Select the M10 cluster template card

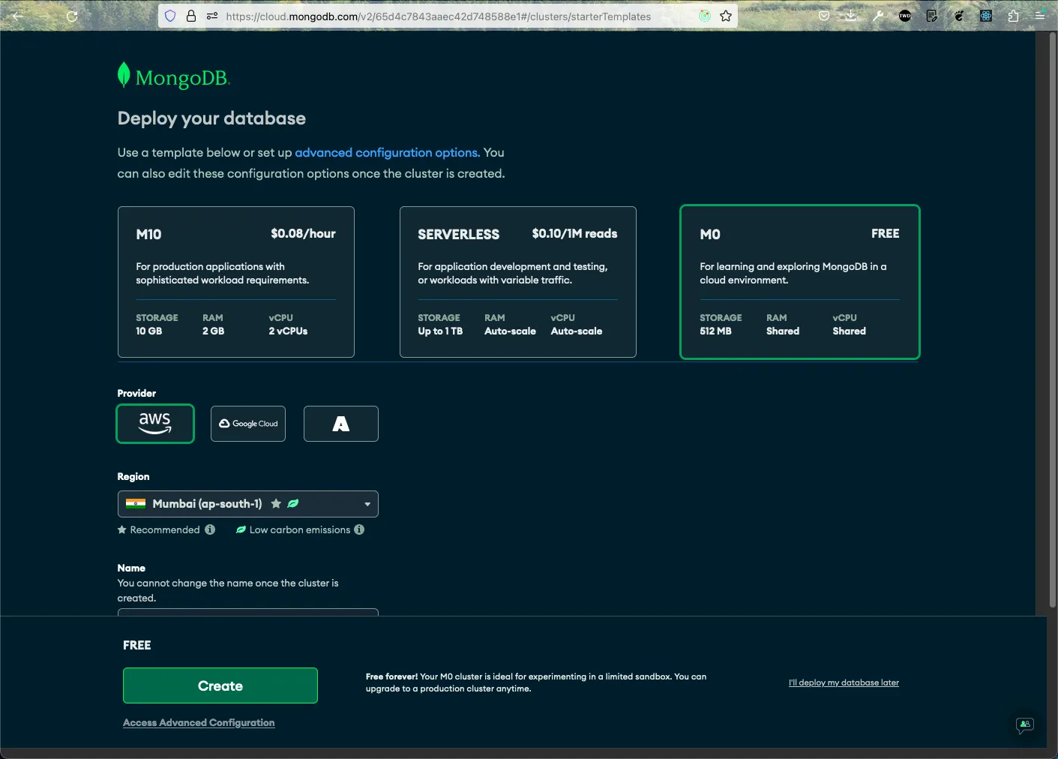coord(236,282)
